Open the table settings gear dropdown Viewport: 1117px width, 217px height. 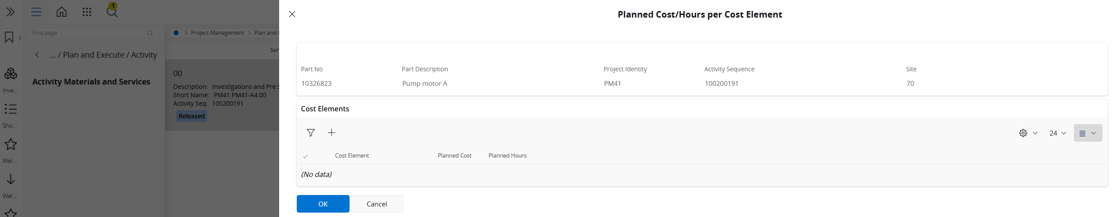(x=1028, y=133)
